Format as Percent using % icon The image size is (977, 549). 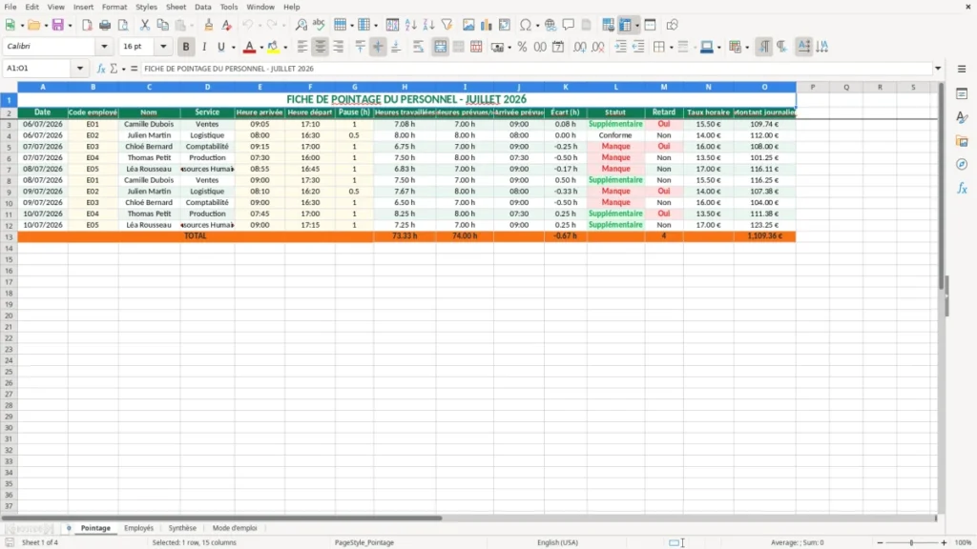coord(522,47)
